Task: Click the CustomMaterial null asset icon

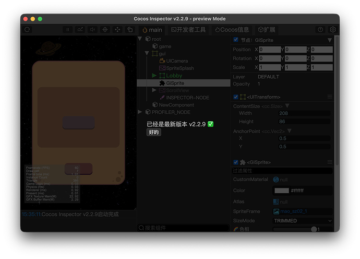Action: tap(276, 180)
